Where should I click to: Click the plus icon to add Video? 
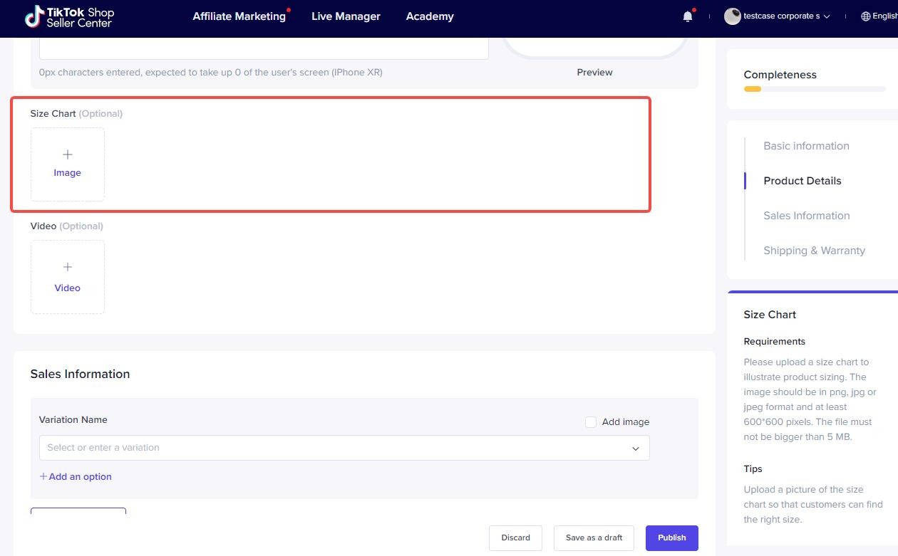point(68,267)
